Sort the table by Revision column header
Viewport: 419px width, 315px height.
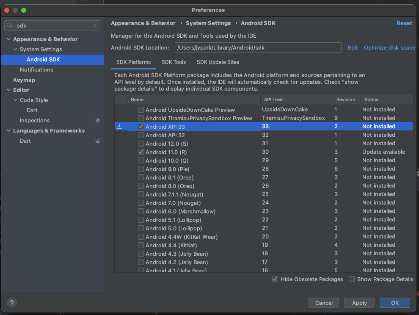(347, 99)
